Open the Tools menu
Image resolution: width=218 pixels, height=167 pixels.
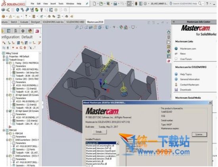(x=61, y=4)
